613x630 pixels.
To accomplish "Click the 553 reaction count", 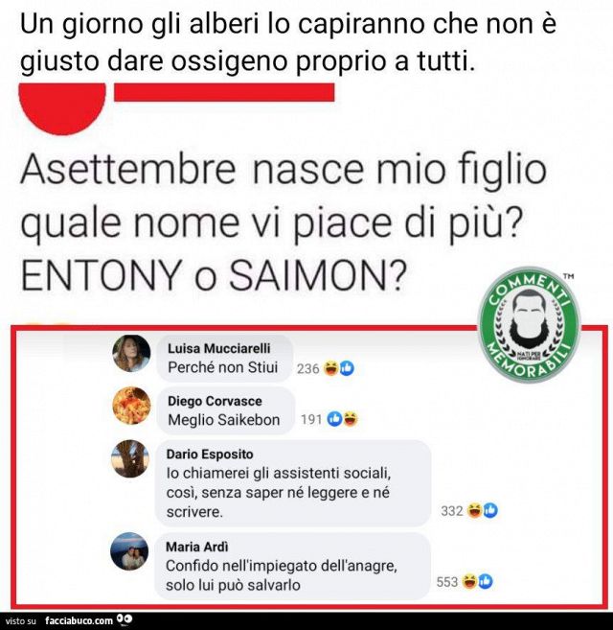I will click(447, 582).
